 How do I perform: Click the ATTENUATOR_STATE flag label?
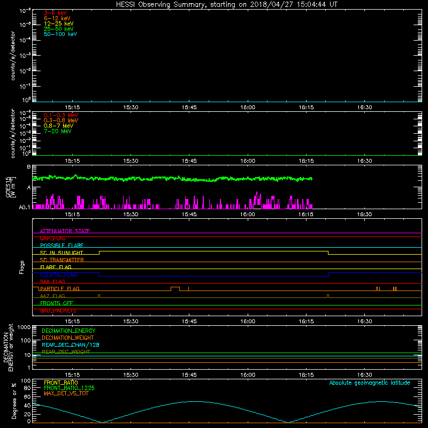click(65, 231)
